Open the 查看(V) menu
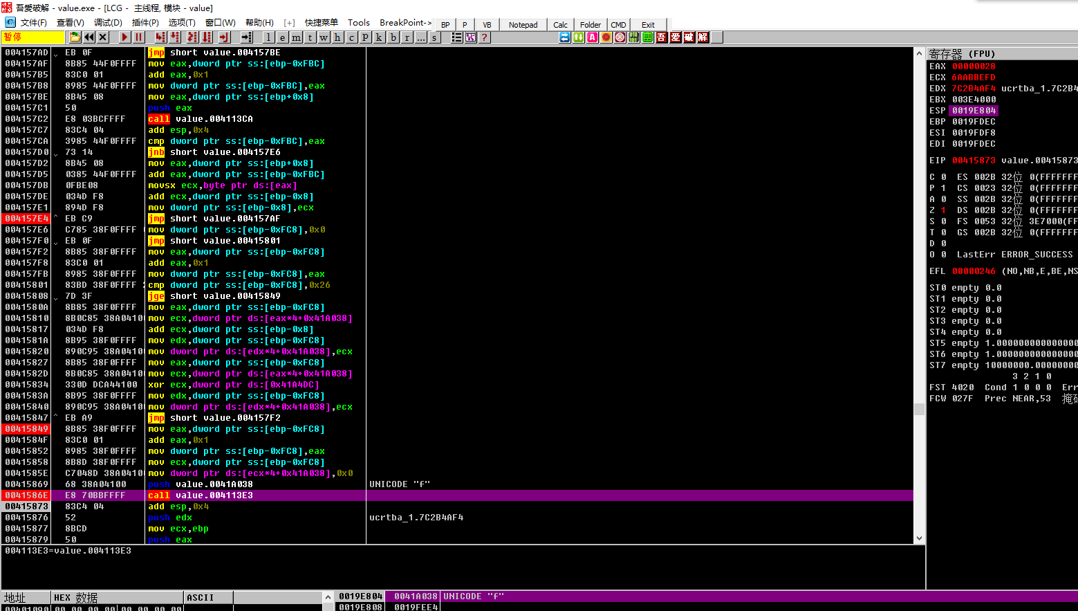The image size is (1078, 611). (70, 23)
